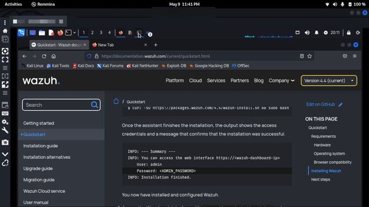Switch to workspace 2
This screenshot has width=369, height=207.
pyautogui.click(x=92, y=33)
